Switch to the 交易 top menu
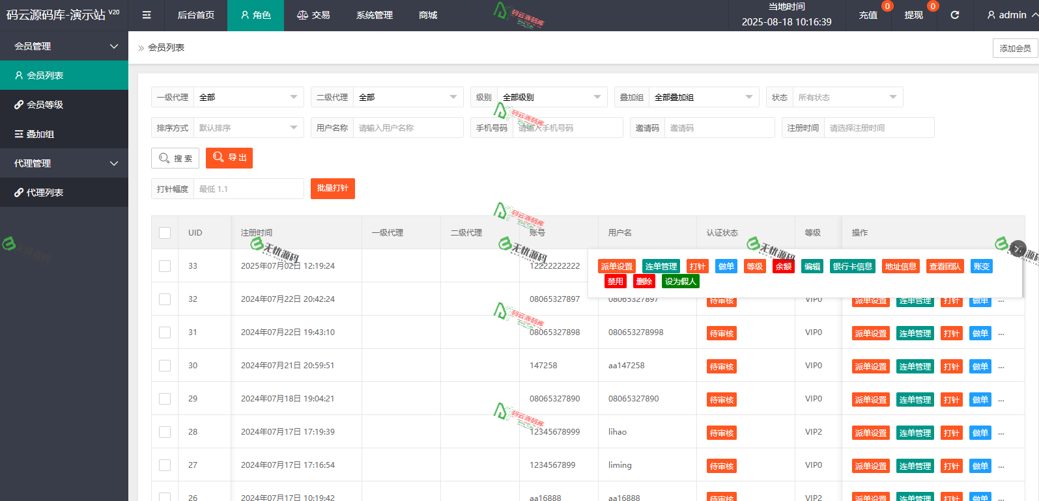The height and width of the screenshot is (501, 1039). [x=313, y=15]
